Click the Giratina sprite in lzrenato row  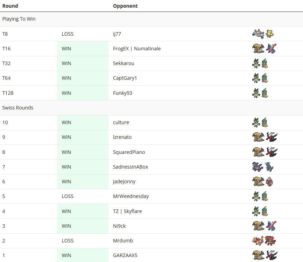(258, 137)
